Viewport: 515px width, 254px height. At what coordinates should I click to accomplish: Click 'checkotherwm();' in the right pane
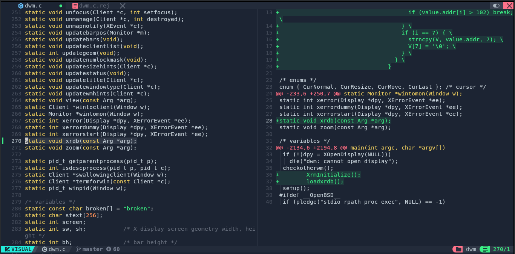(308, 168)
